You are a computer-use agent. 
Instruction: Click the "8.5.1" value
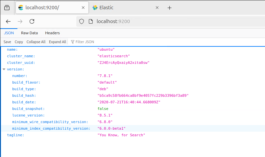[x=105, y=116]
